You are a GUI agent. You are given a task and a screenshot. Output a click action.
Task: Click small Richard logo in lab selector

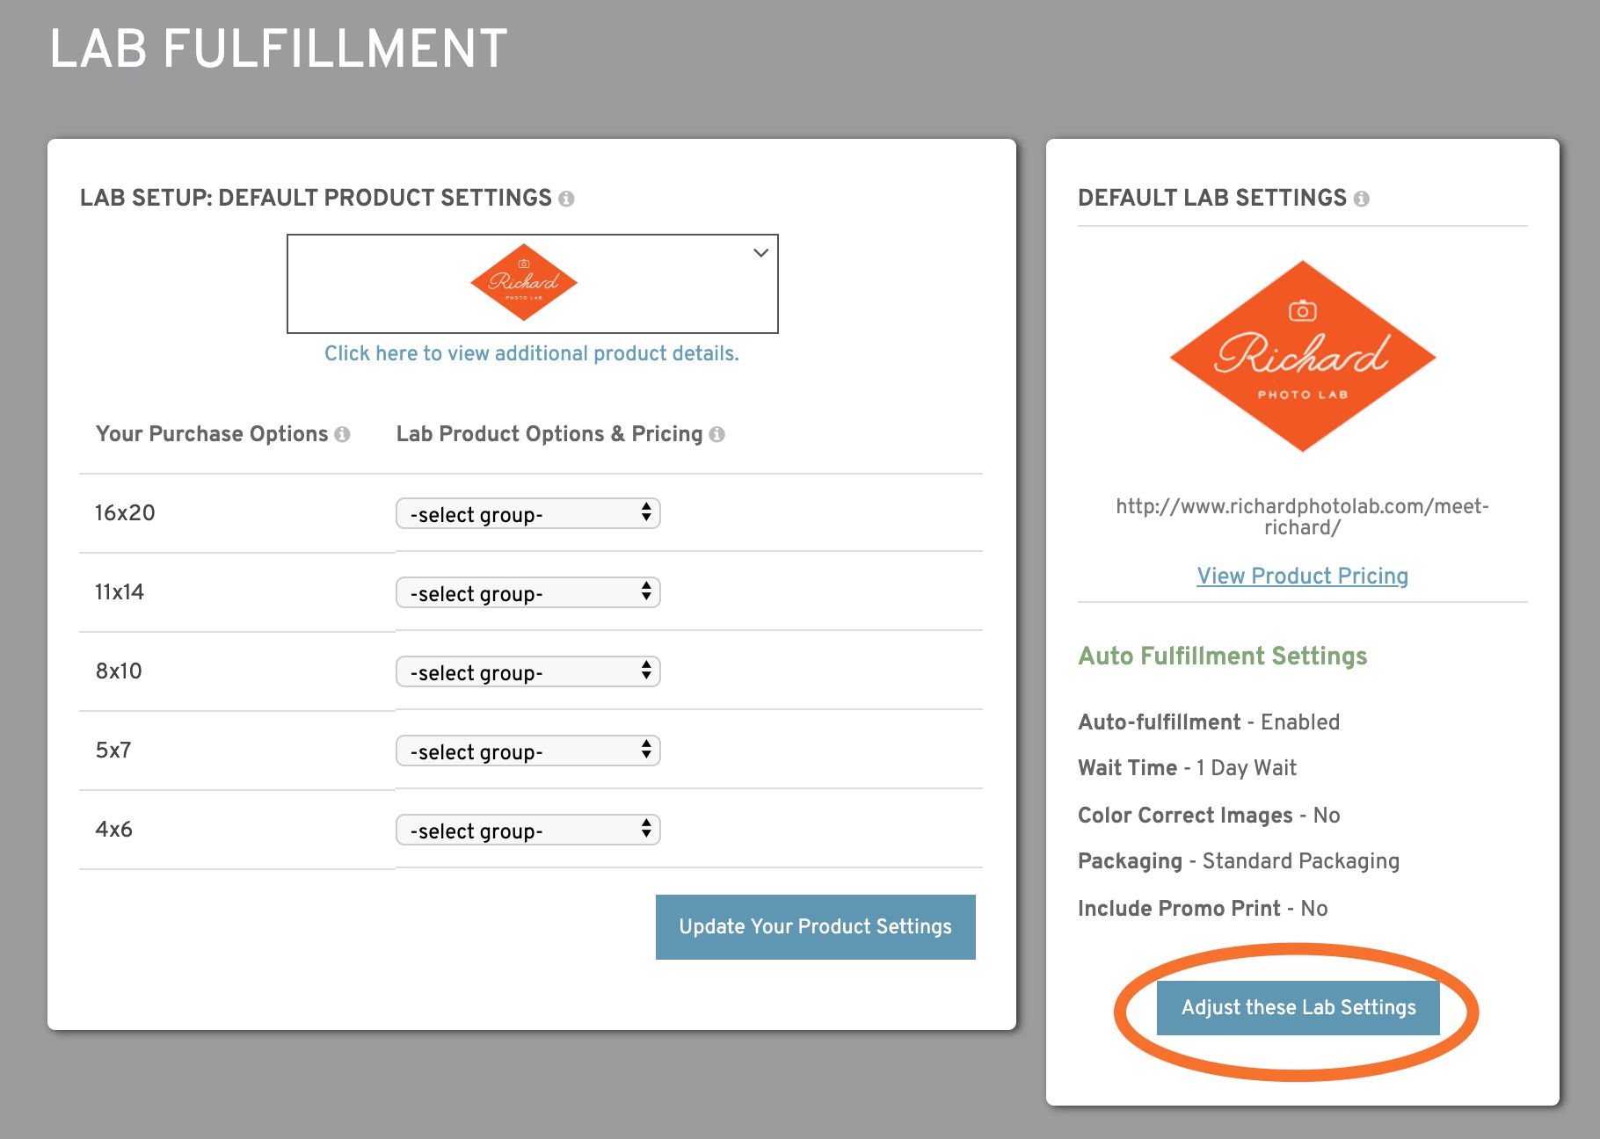[x=524, y=282]
